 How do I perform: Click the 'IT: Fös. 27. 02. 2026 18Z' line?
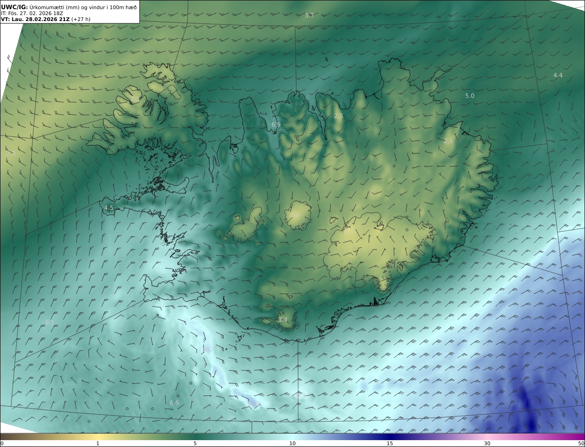pos(32,13)
